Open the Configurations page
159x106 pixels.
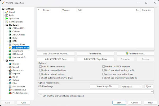point(16,22)
